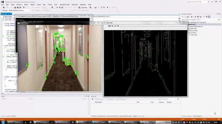The height and width of the screenshot is (124, 222).
Task: Click the Windows Start button
Action: tap(3, 122)
